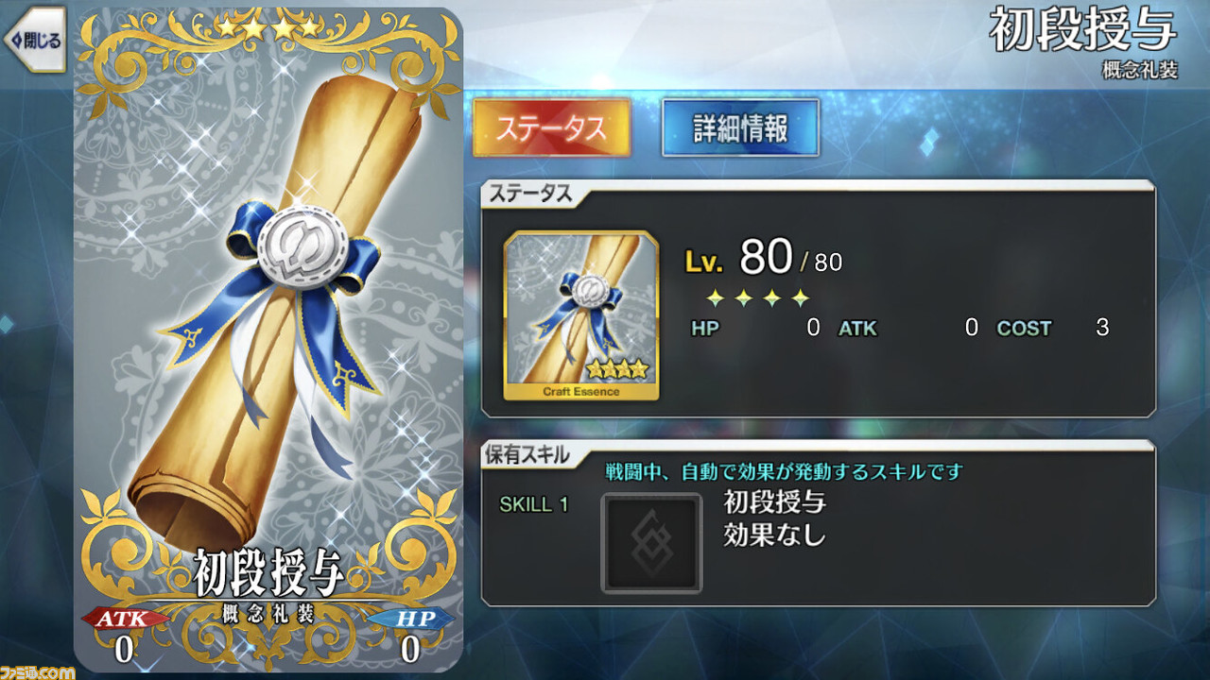
Task: Tap the four gold stars atop card
Action: coord(268,27)
